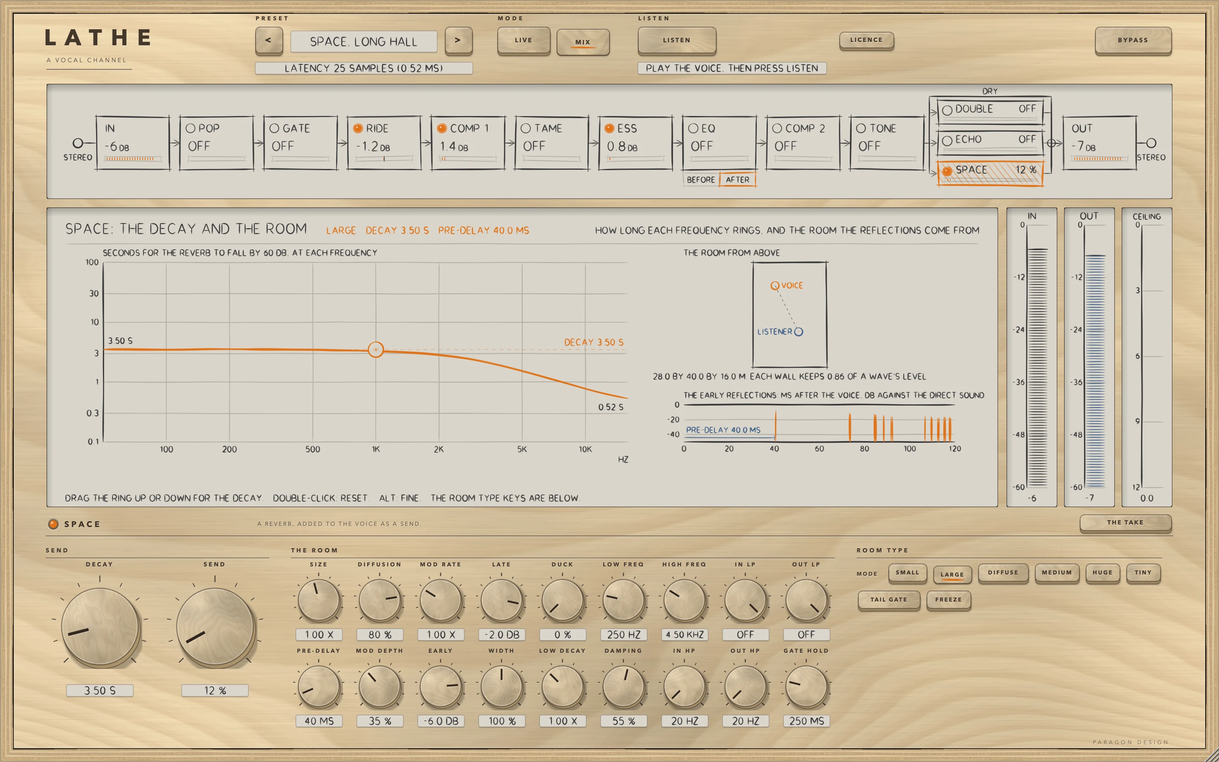Click the large SEND knob
This screenshot has height=762, width=1219.
pyautogui.click(x=215, y=627)
